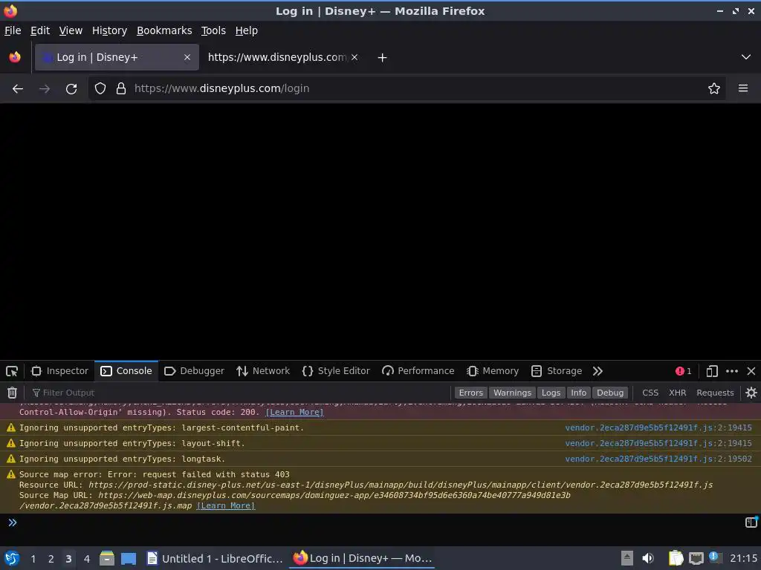Click the console command input line
This screenshot has width=761, height=570.
[x=378, y=522]
